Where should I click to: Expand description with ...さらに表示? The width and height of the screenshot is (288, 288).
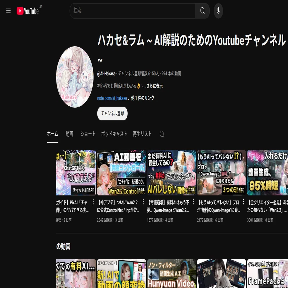tap(153, 86)
